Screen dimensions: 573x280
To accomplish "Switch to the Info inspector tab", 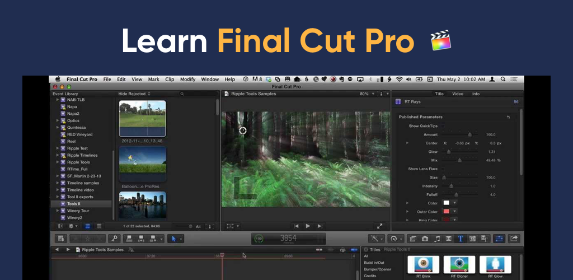I will [476, 94].
